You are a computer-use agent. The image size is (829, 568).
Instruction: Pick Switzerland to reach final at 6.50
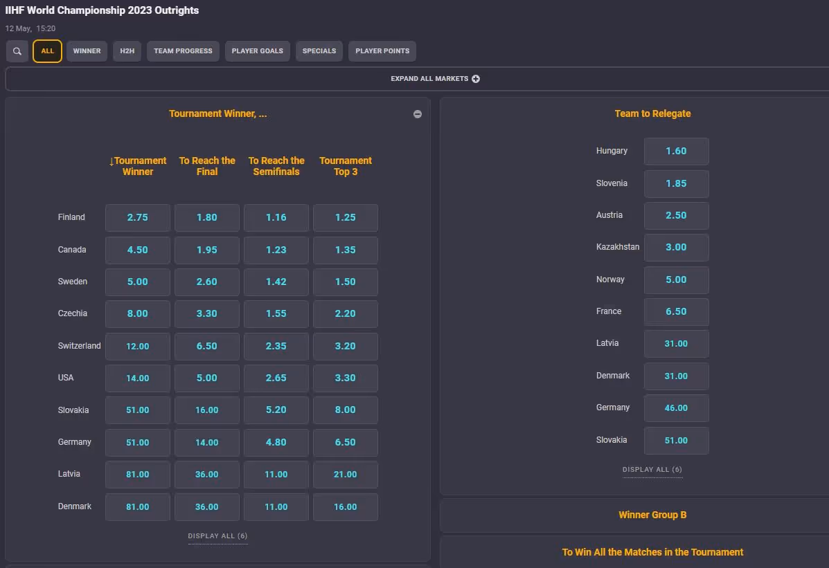pos(206,346)
